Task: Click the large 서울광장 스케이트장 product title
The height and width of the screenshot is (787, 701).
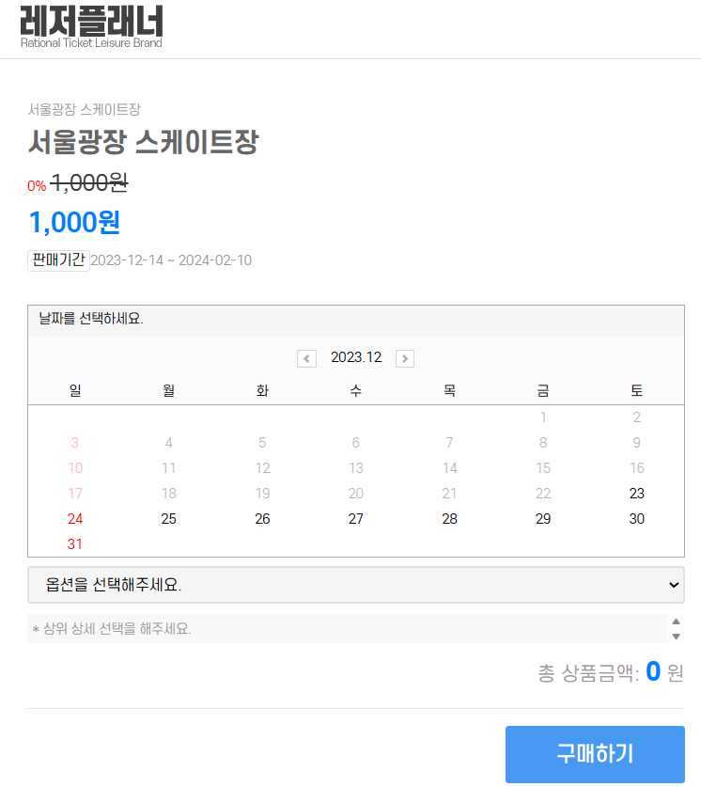Action: 144,142
